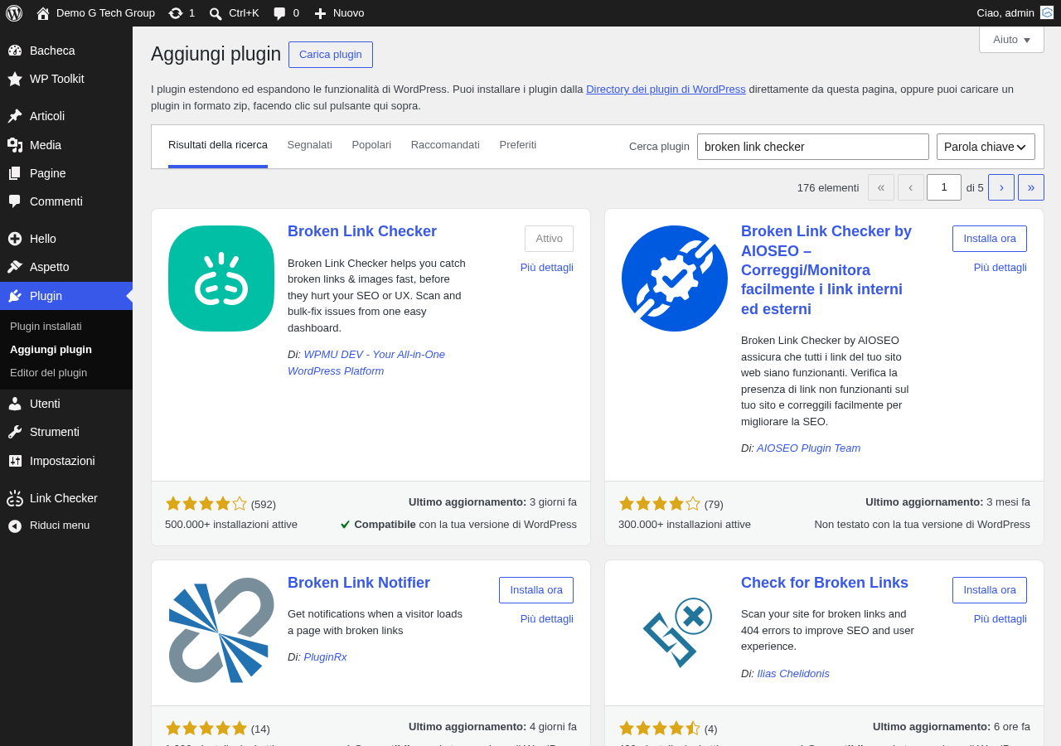Screen dimensions: 1061x746
Task: Select the Risultati della ricerca tab
Action: (x=218, y=145)
